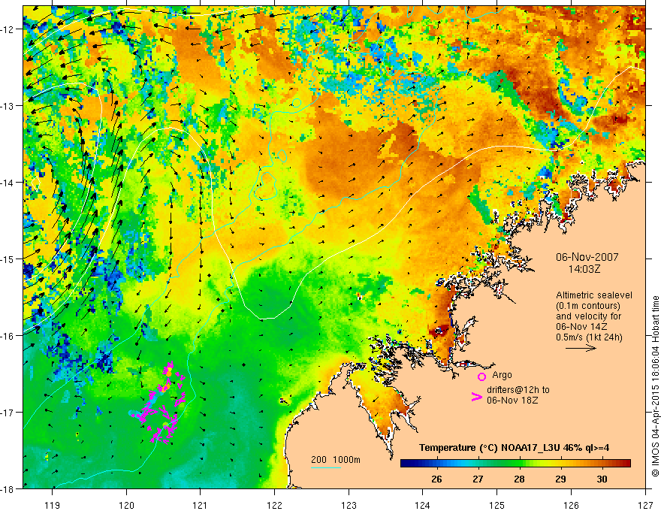Click the longitude axis label '121'
Viewport: 661px width, 511px height.
201,505
